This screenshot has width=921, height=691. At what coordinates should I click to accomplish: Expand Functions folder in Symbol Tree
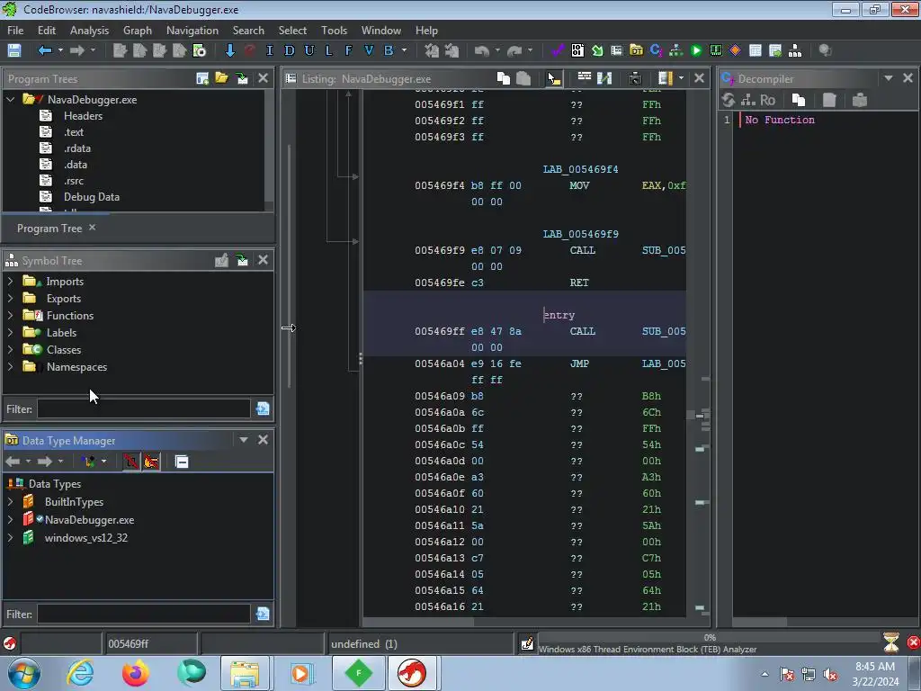[x=10, y=316]
